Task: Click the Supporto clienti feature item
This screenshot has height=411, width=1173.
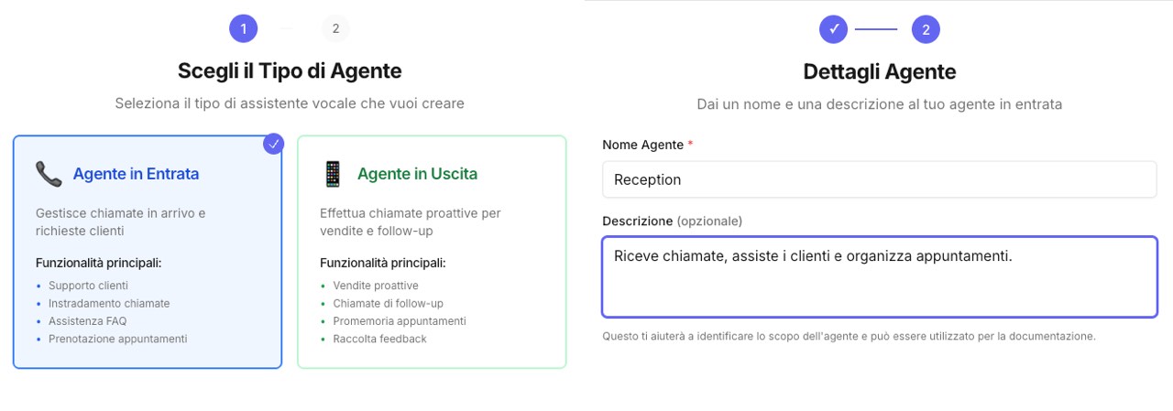Action: pyautogui.click(x=88, y=286)
